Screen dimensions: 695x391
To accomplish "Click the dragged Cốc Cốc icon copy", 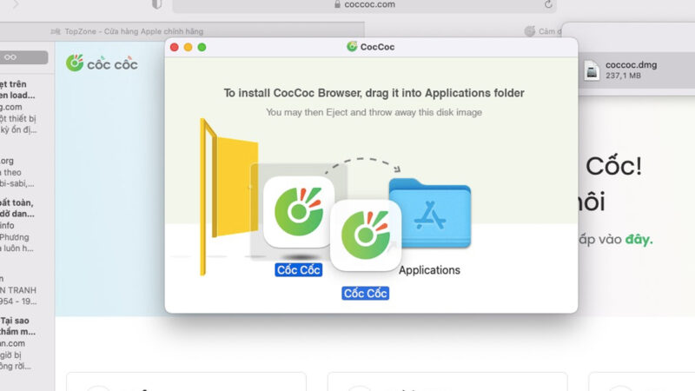I will [x=365, y=236].
